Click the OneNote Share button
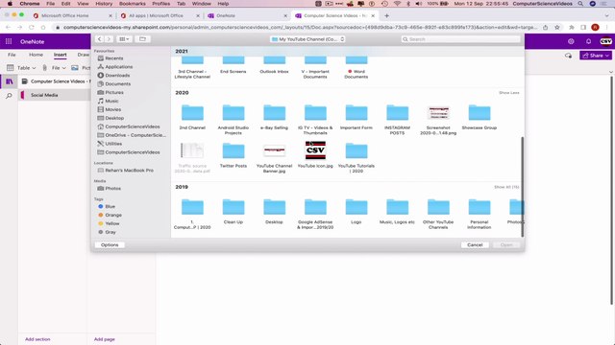The image size is (615, 345). (596, 56)
